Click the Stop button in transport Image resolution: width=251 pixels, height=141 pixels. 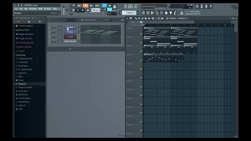click(83, 10)
